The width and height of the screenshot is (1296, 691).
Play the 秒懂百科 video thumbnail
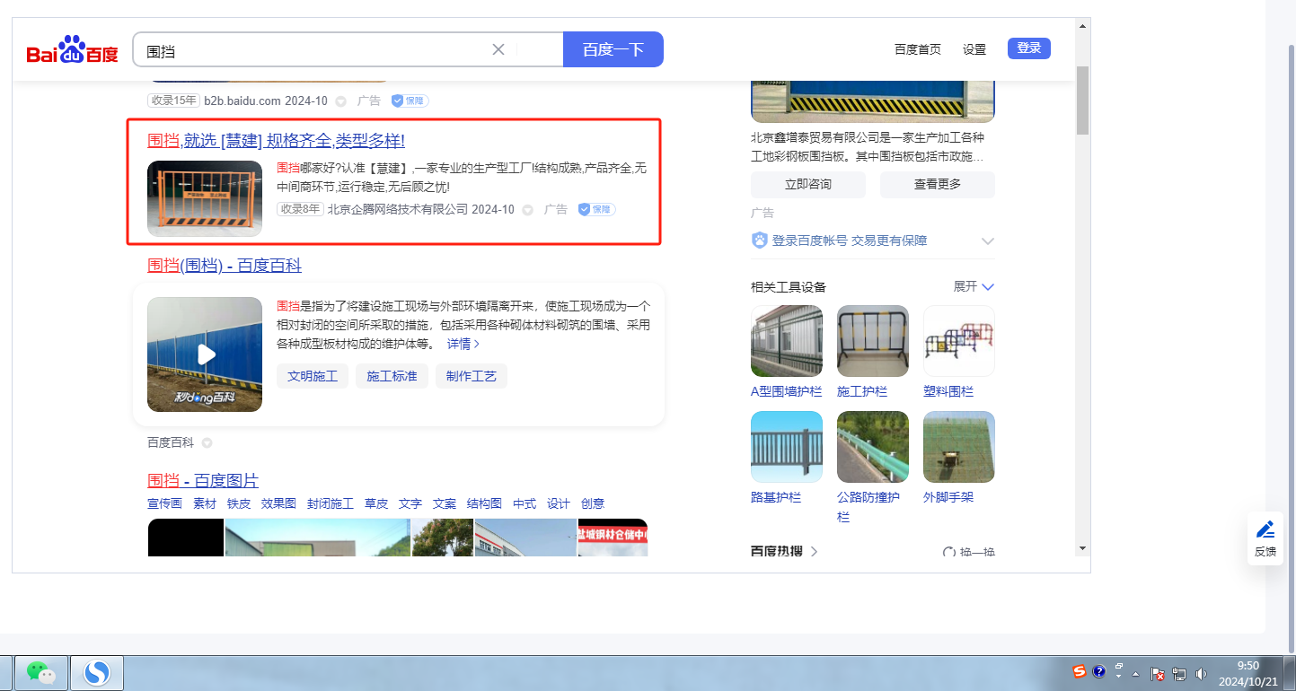[205, 354]
